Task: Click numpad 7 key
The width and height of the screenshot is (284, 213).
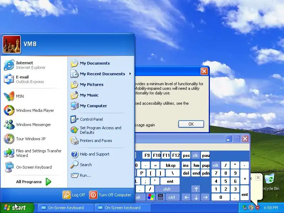Action: click(x=216, y=173)
